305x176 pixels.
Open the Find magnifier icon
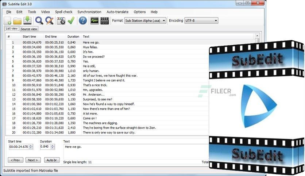coord(39,21)
